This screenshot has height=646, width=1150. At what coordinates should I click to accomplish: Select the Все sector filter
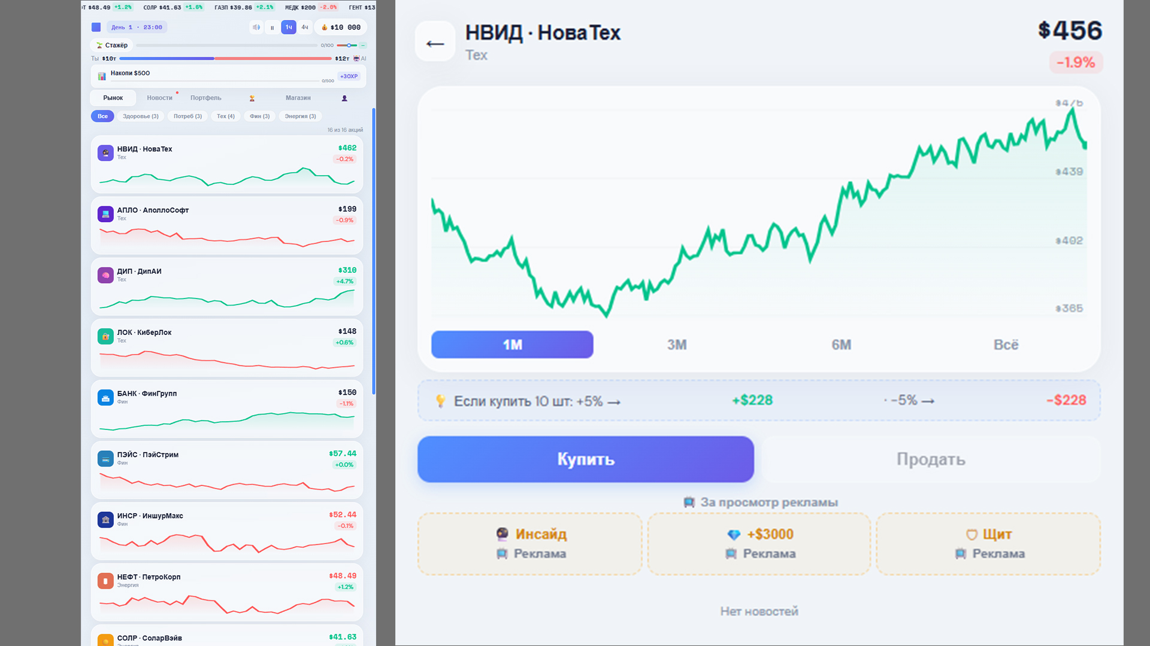pos(102,116)
